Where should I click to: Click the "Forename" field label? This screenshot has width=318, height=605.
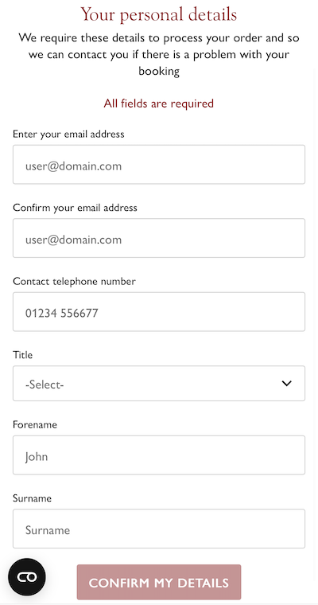(x=35, y=425)
